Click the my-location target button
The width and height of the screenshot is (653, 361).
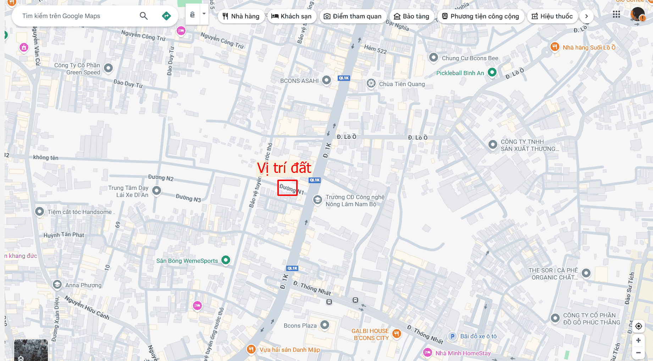(638, 326)
